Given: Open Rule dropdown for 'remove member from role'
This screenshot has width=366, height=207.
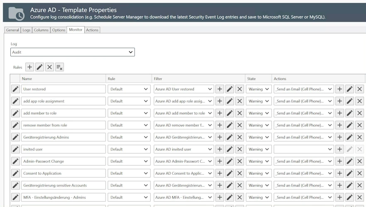Looking at the screenshot, I should [x=129, y=125].
